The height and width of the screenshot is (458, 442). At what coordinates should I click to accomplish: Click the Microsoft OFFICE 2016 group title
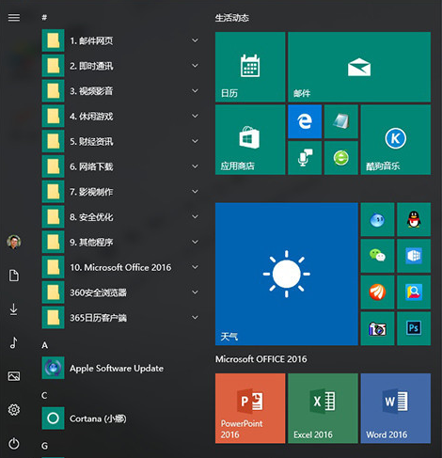261,359
